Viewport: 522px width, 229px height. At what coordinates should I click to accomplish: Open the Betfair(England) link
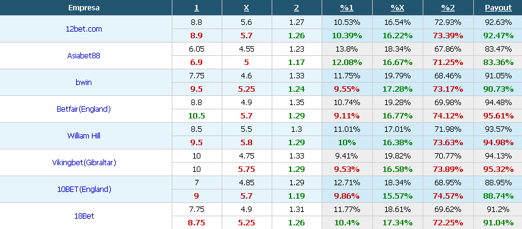[84, 109]
